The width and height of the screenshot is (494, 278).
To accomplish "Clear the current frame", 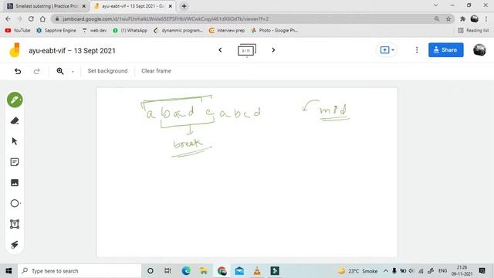I will coord(156,71).
